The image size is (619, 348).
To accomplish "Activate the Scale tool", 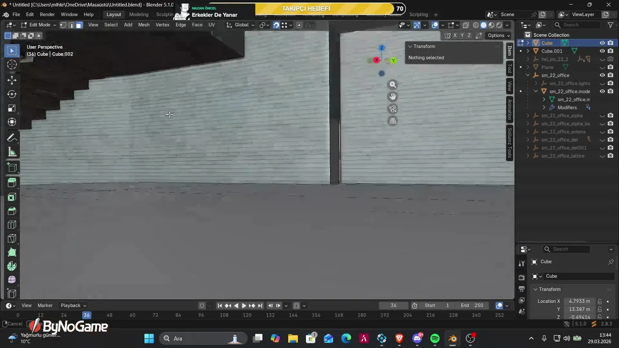I will click(x=12, y=108).
